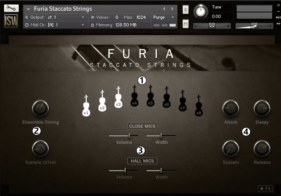
Task: Go to previous instrument arrow
Action: point(164,8)
